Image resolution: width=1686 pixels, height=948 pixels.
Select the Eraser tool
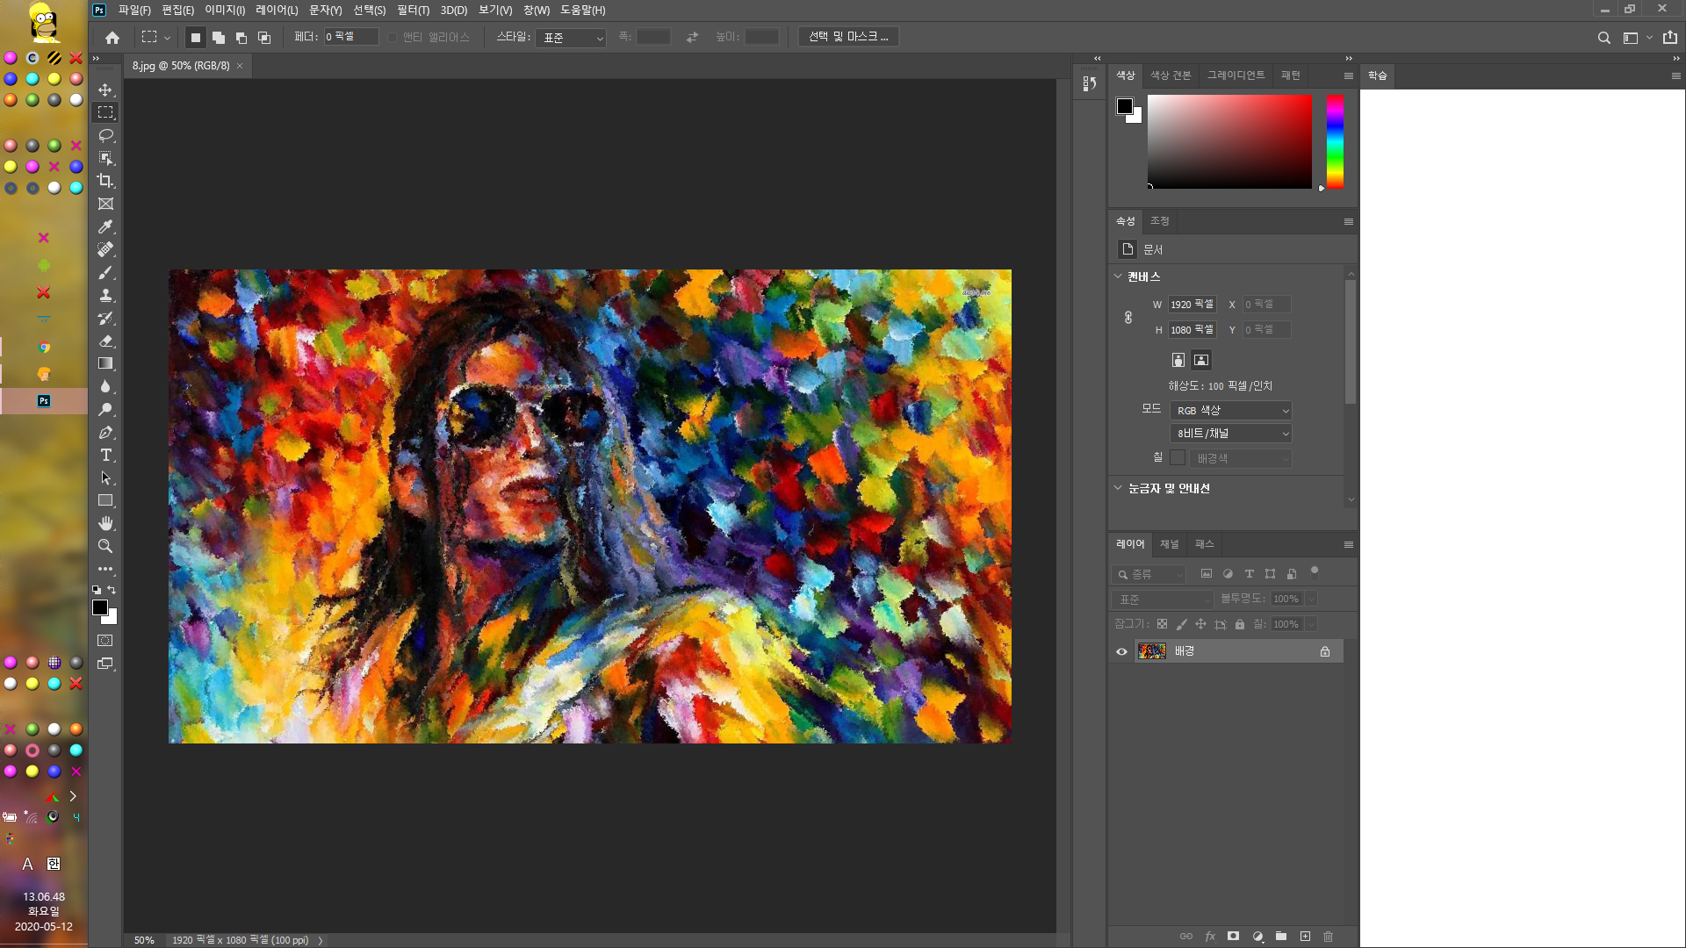tap(105, 341)
